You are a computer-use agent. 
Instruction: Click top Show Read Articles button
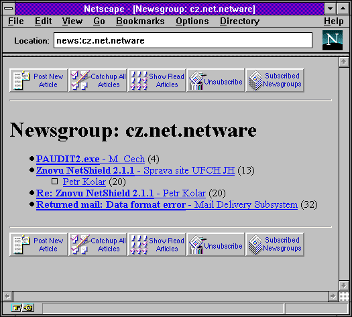[x=157, y=80]
